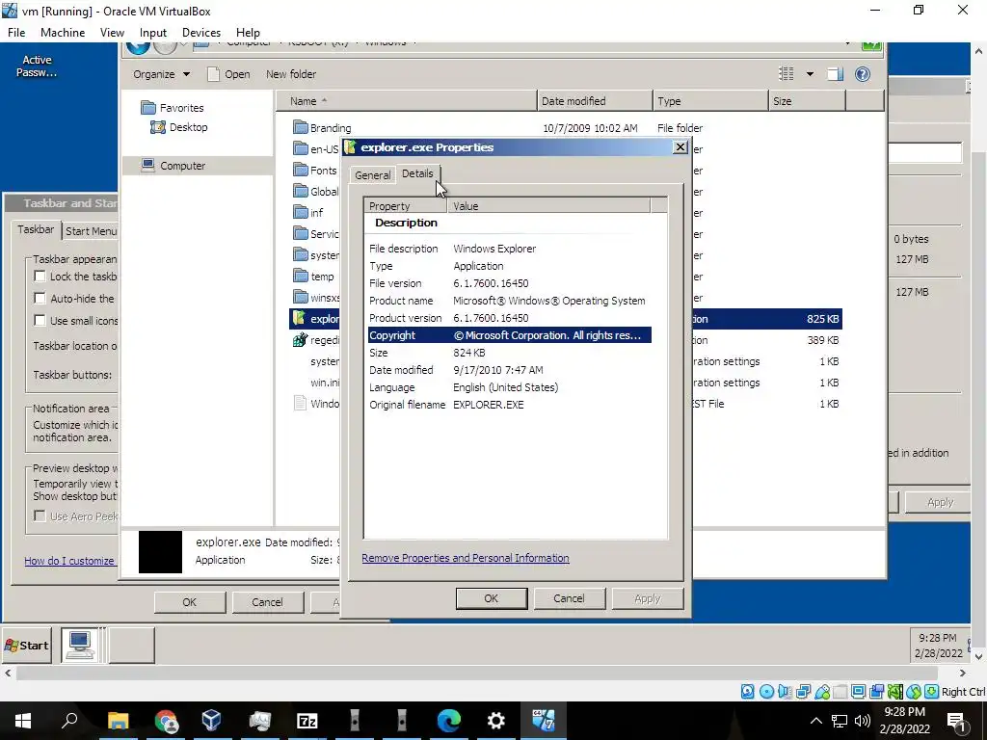Select Original filename row in Details
Image resolution: width=987 pixels, height=740 pixels.
click(x=509, y=405)
